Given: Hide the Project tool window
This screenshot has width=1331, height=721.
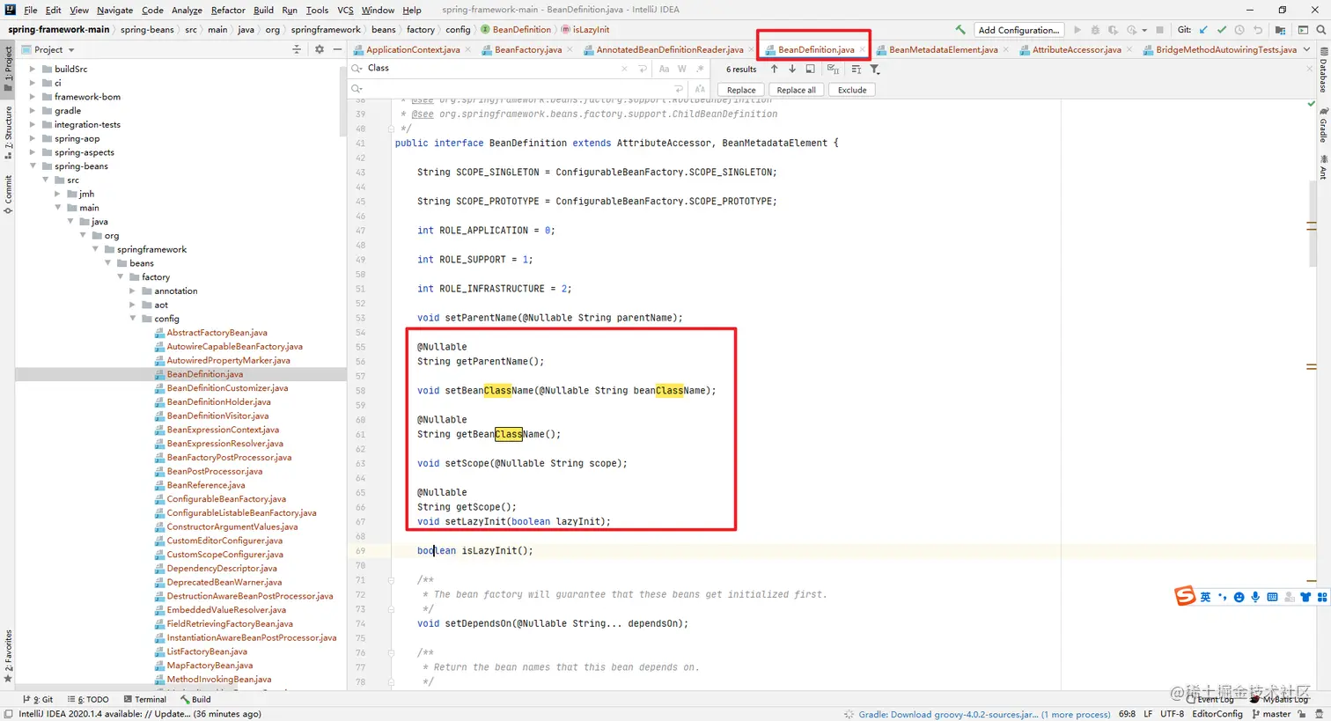Looking at the screenshot, I should (337, 49).
